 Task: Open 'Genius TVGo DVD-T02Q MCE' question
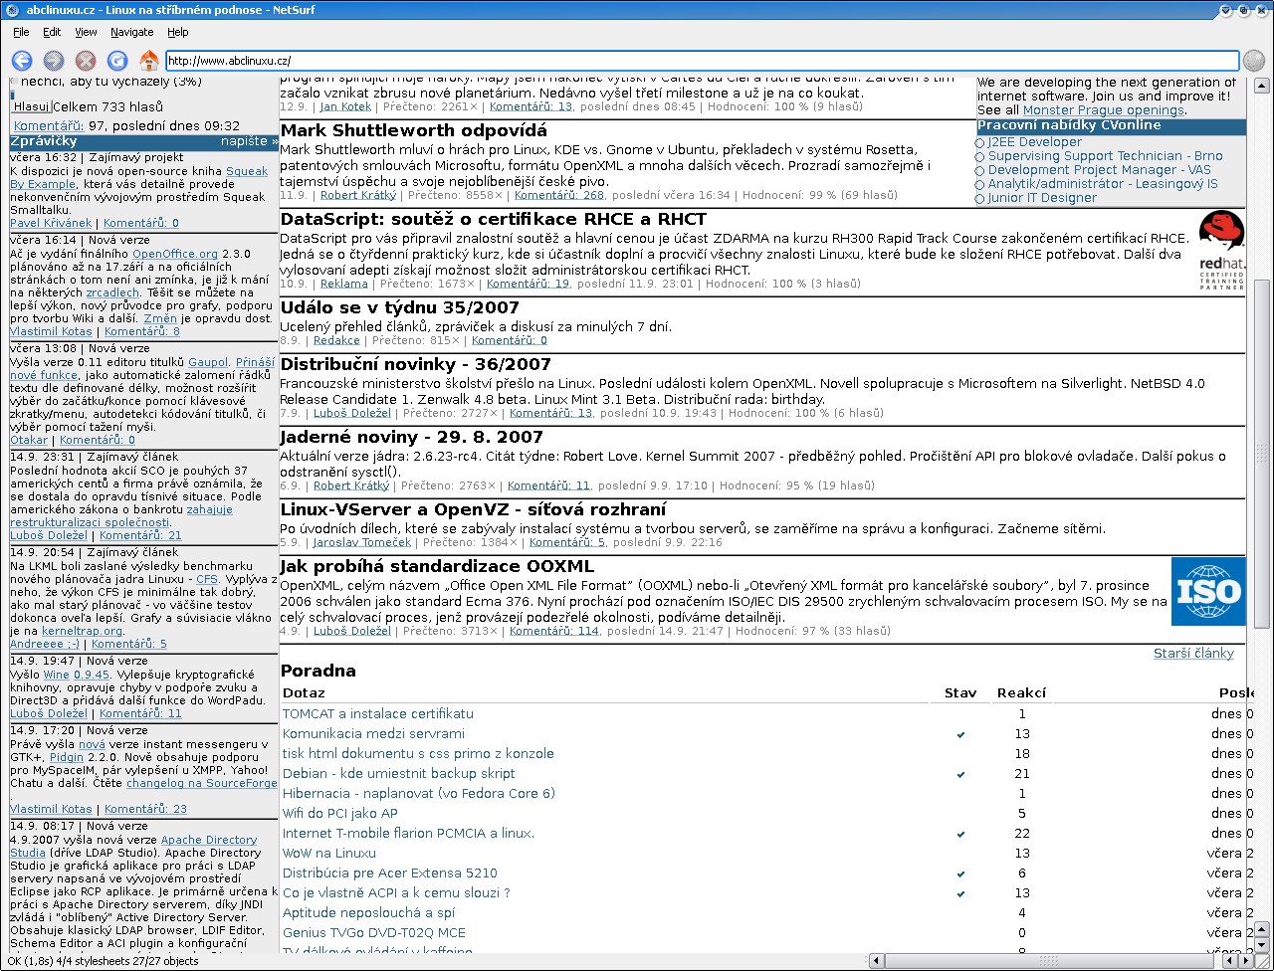(374, 932)
